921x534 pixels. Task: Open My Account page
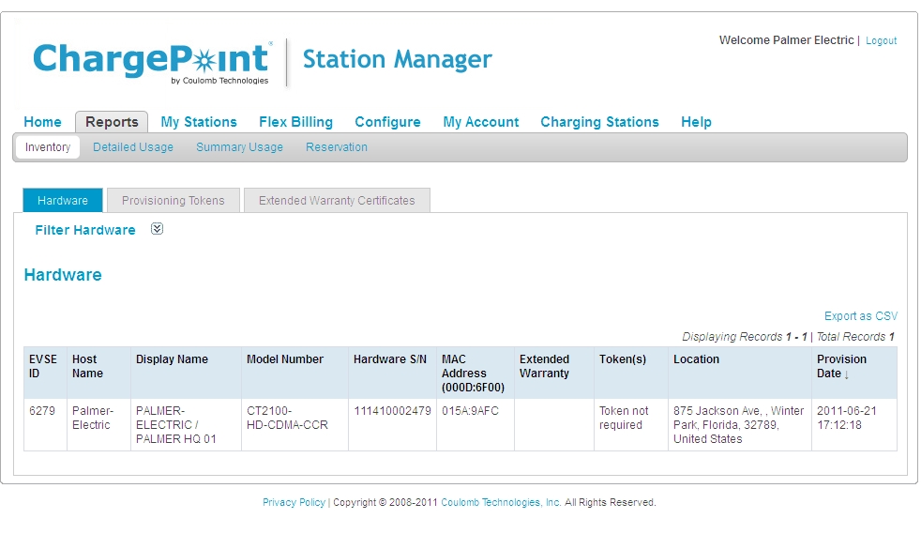click(480, 122)
